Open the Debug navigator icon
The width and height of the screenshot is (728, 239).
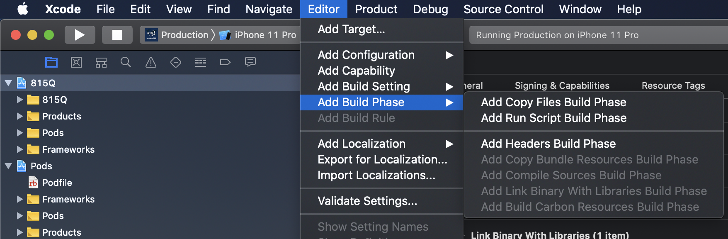click(x=201, y=62)
